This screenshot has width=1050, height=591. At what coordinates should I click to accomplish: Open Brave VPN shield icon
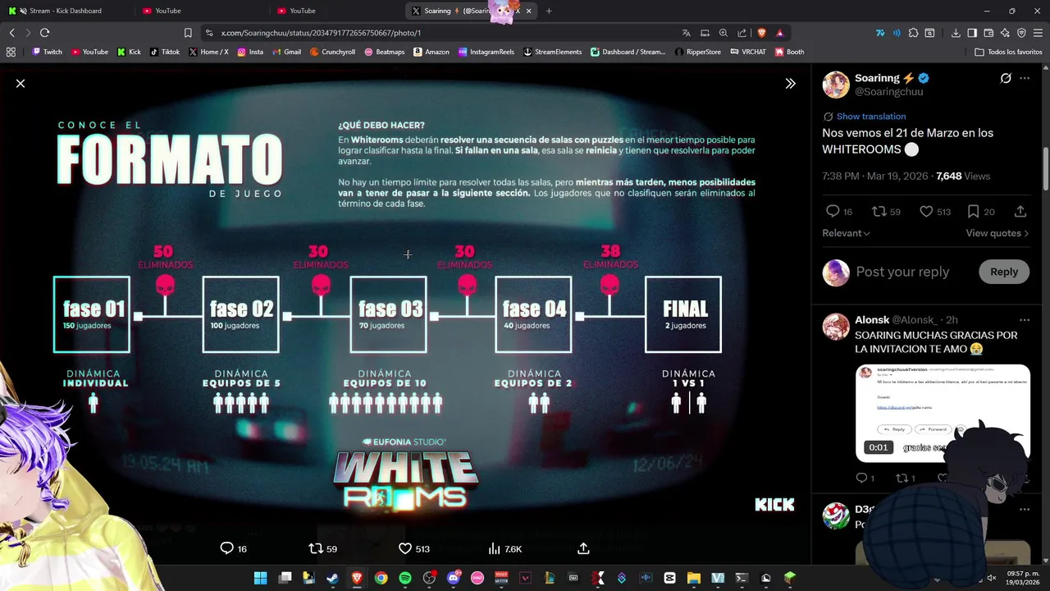pos(1021,33)
